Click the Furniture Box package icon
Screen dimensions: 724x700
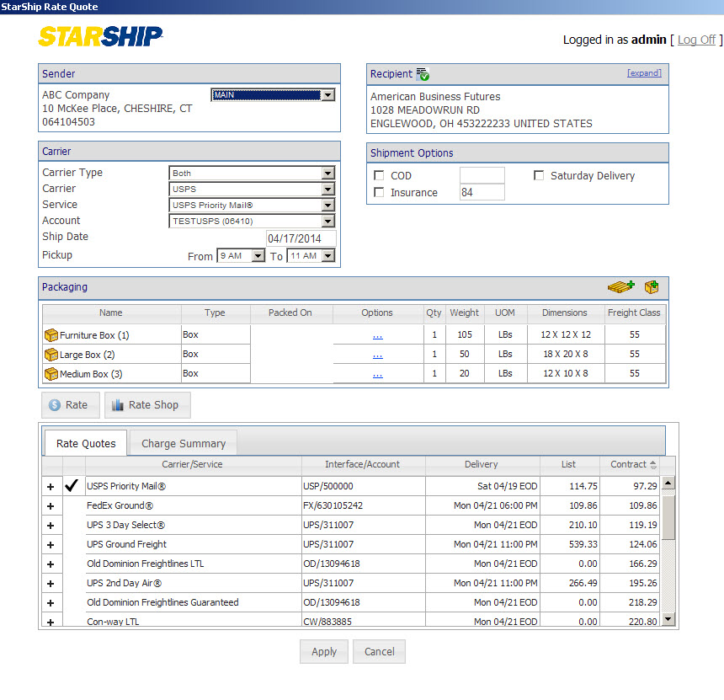51,335
